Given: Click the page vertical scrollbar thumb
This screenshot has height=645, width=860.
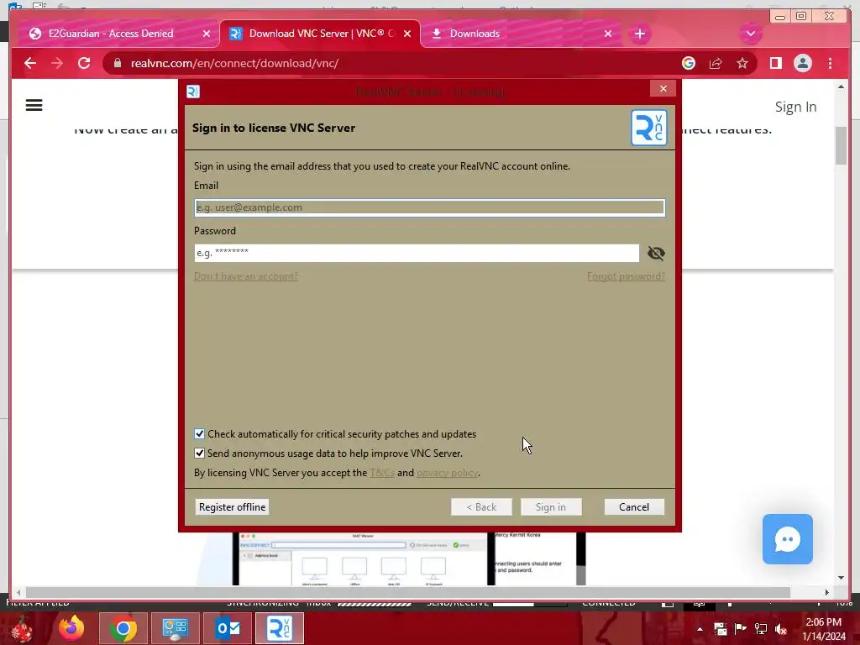Looking at the screenshot, I should 841,145.
